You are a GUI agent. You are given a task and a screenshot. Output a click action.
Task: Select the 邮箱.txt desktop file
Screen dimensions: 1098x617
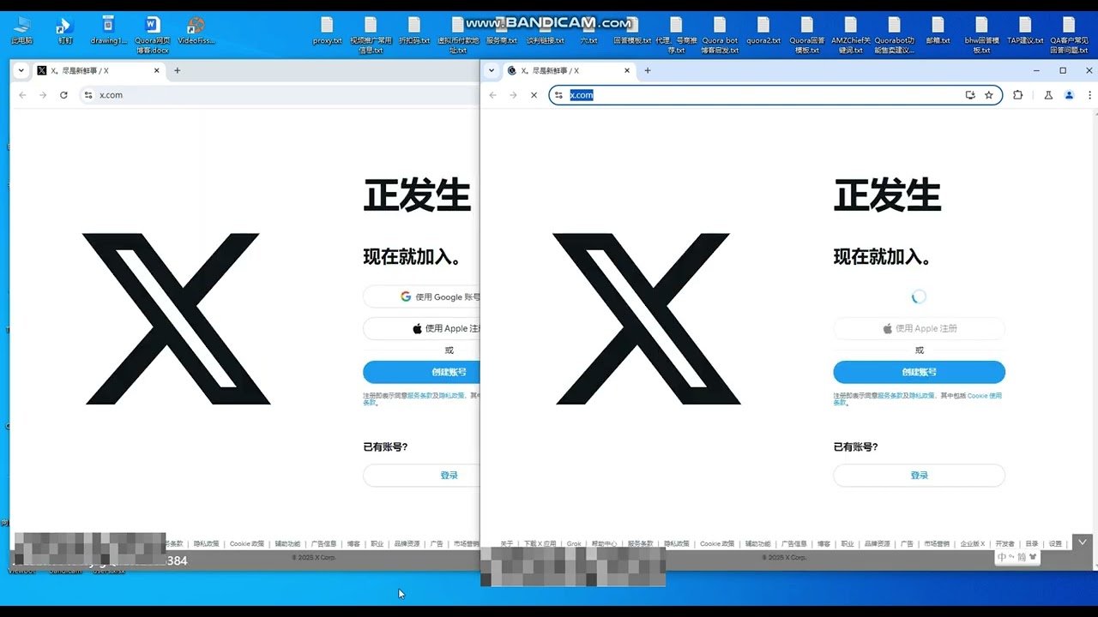pos(938,30)
